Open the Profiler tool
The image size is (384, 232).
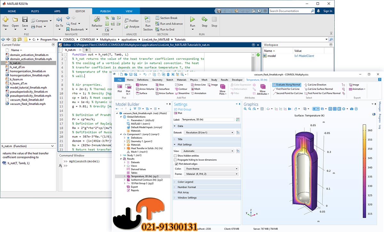(x=132, y=21)
